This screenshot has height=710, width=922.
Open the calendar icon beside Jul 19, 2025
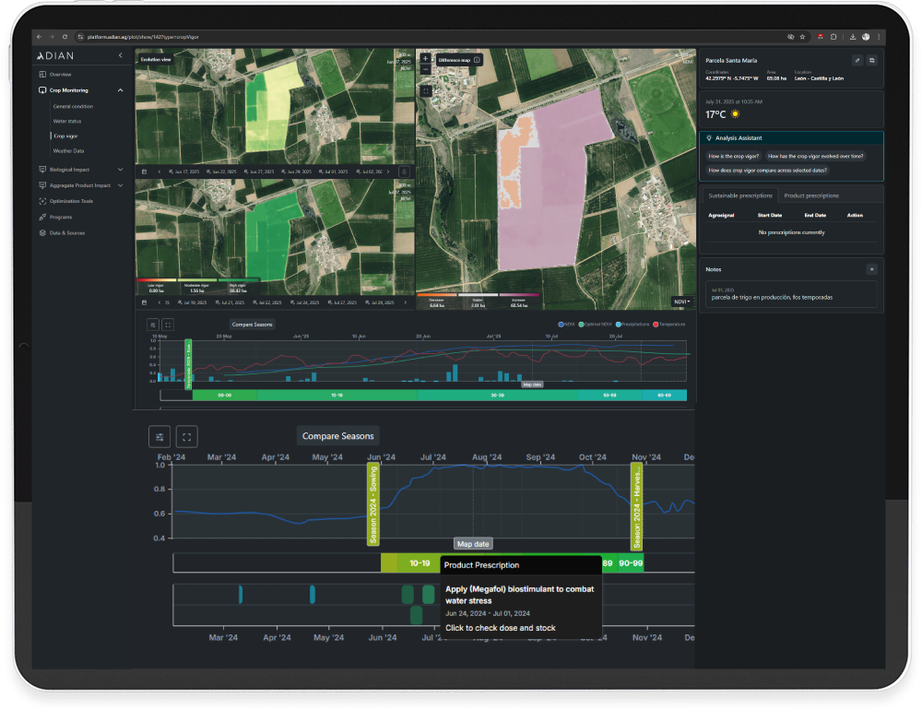tap(144, 302)
